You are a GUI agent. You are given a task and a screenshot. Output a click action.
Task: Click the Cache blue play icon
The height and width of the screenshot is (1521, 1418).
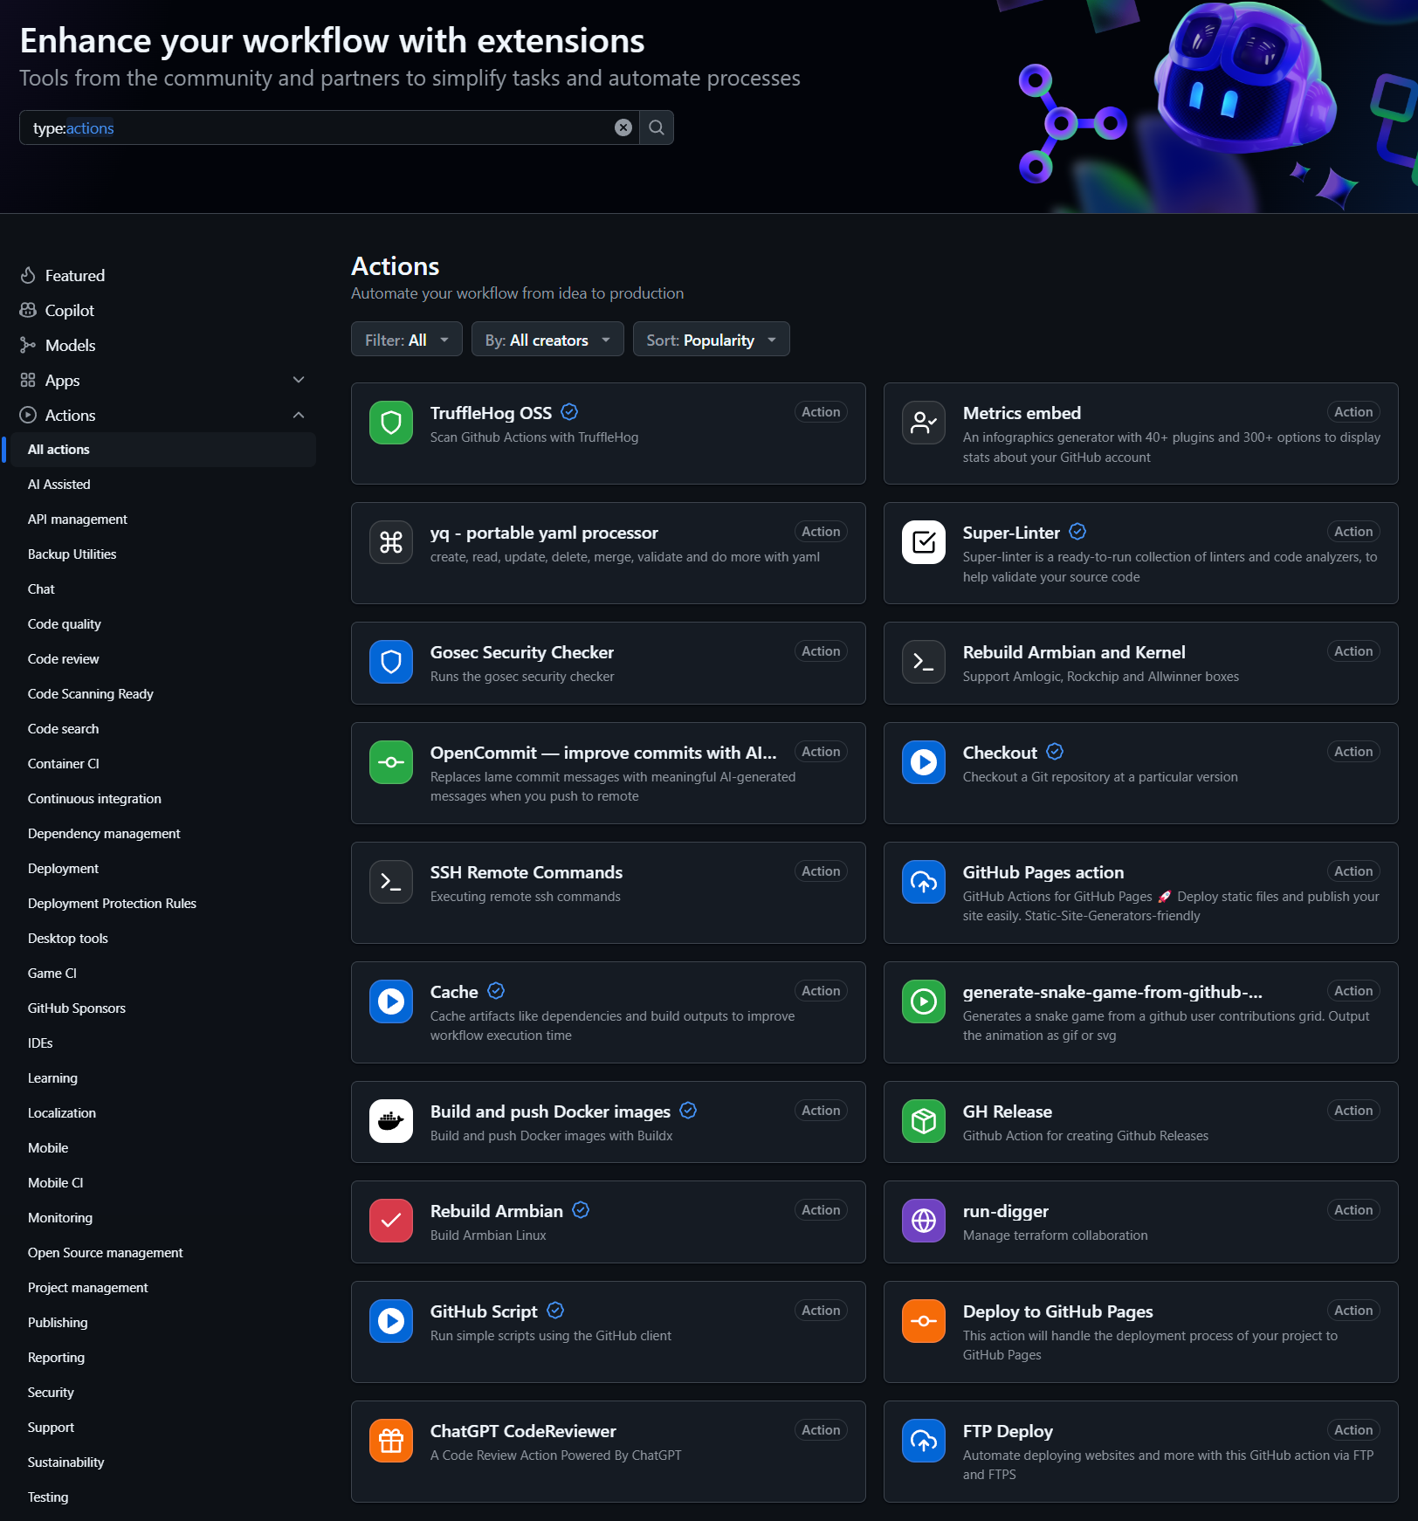[x=391, y=1001]
